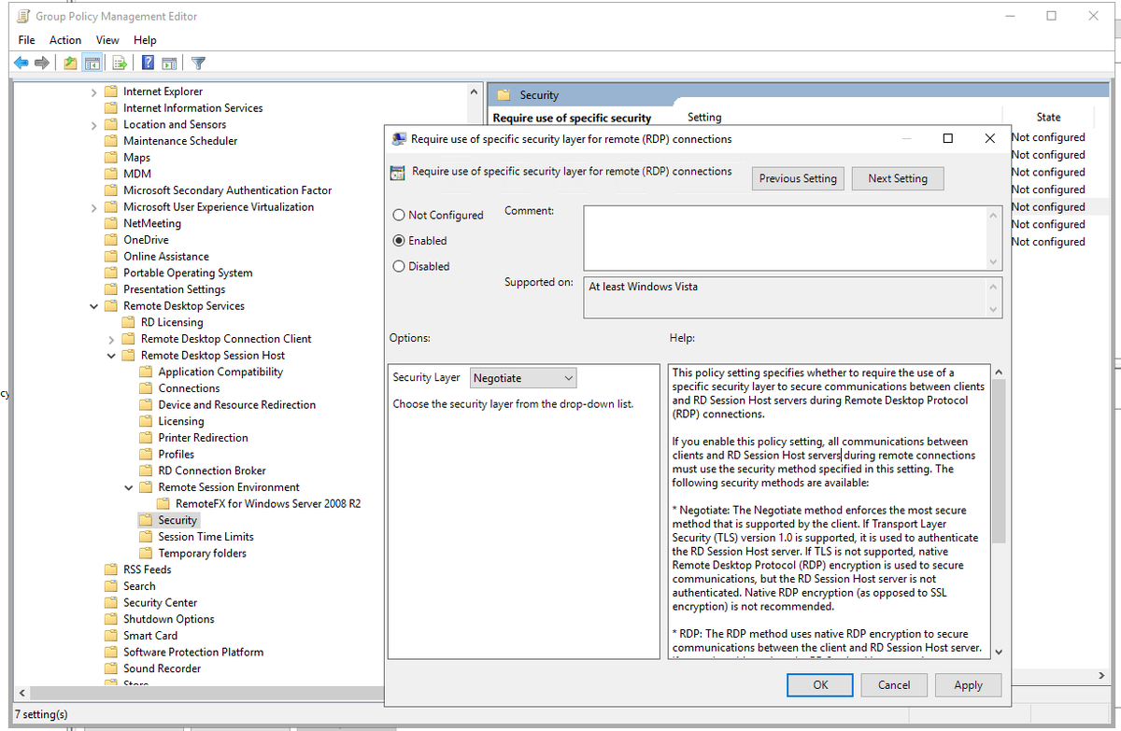Click the Help pane scroll-down arrow

tap(999, 652)
